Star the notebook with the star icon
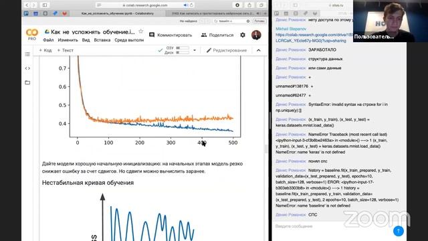The height and width of the screenshot is (241, 428). [x=141, y=31]
